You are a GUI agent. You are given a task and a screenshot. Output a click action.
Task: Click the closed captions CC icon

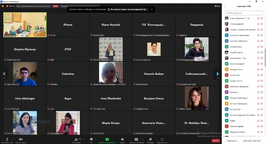tap(136, 139)
